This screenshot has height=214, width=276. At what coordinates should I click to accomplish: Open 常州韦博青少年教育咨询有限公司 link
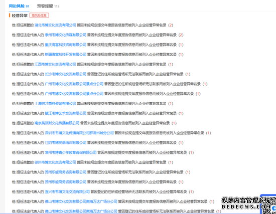[71, 152]
